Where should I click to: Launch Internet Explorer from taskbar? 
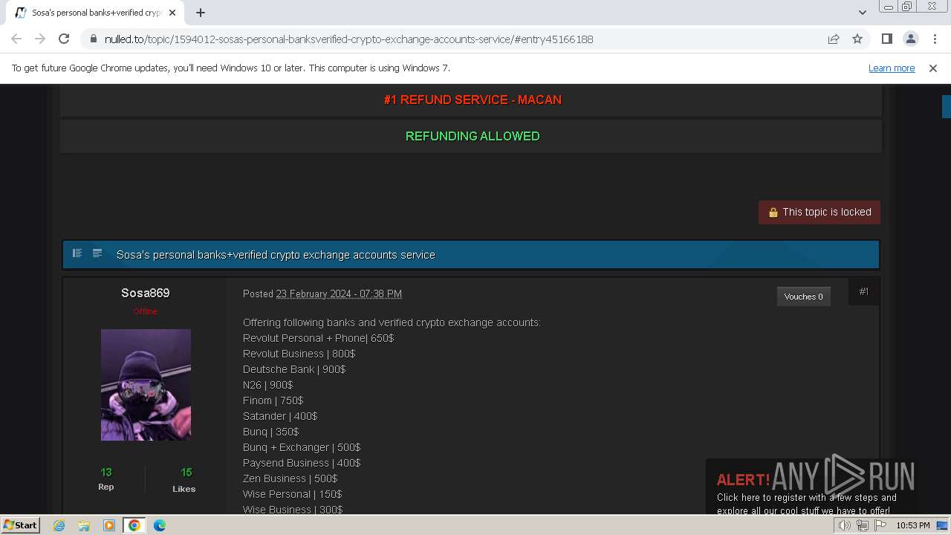pyautogui.click(x=59, y=525)
